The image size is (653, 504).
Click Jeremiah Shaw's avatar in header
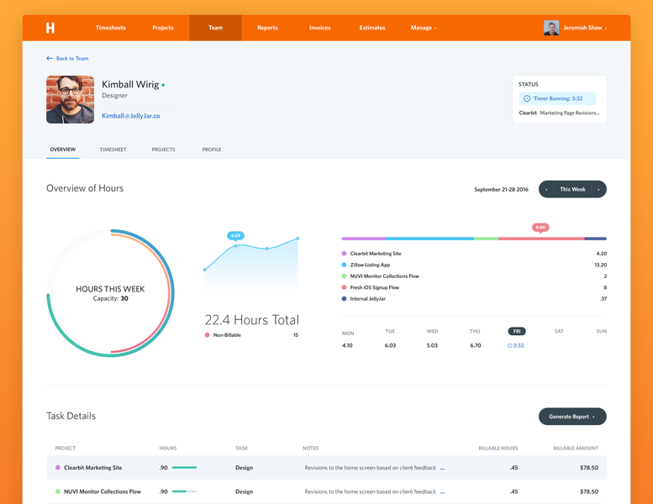click(551, 28)
